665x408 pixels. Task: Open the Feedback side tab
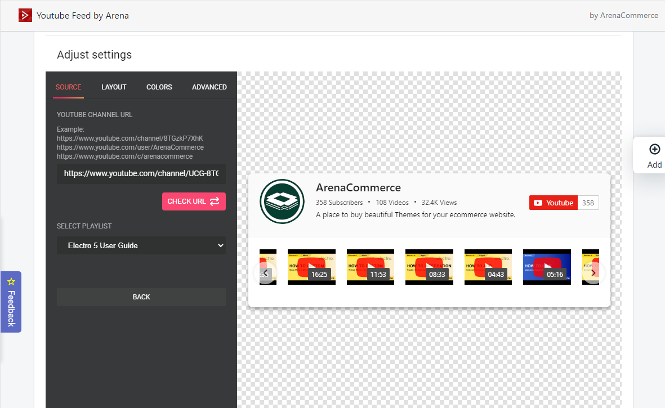coord(11,302)
